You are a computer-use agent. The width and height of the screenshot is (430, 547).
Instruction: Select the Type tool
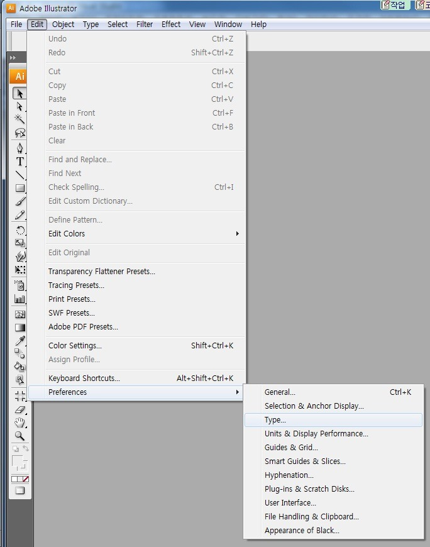[20, 162]
